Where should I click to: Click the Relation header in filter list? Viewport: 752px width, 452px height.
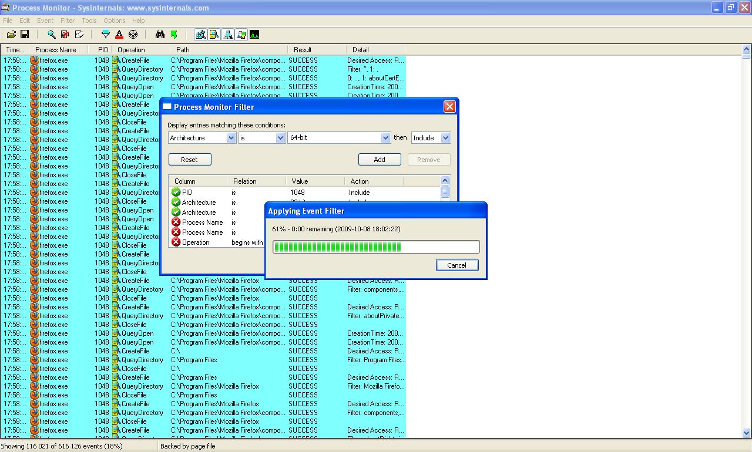tap(257, 181)
